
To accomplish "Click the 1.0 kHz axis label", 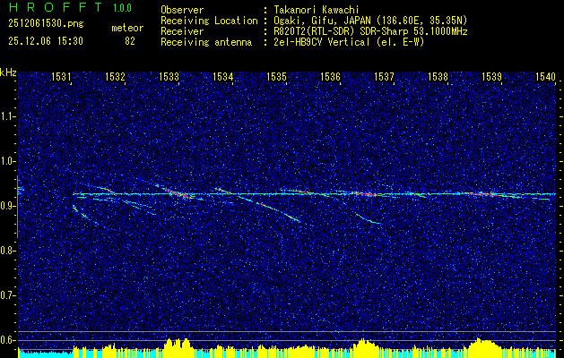I will click(x=7, y=161).
